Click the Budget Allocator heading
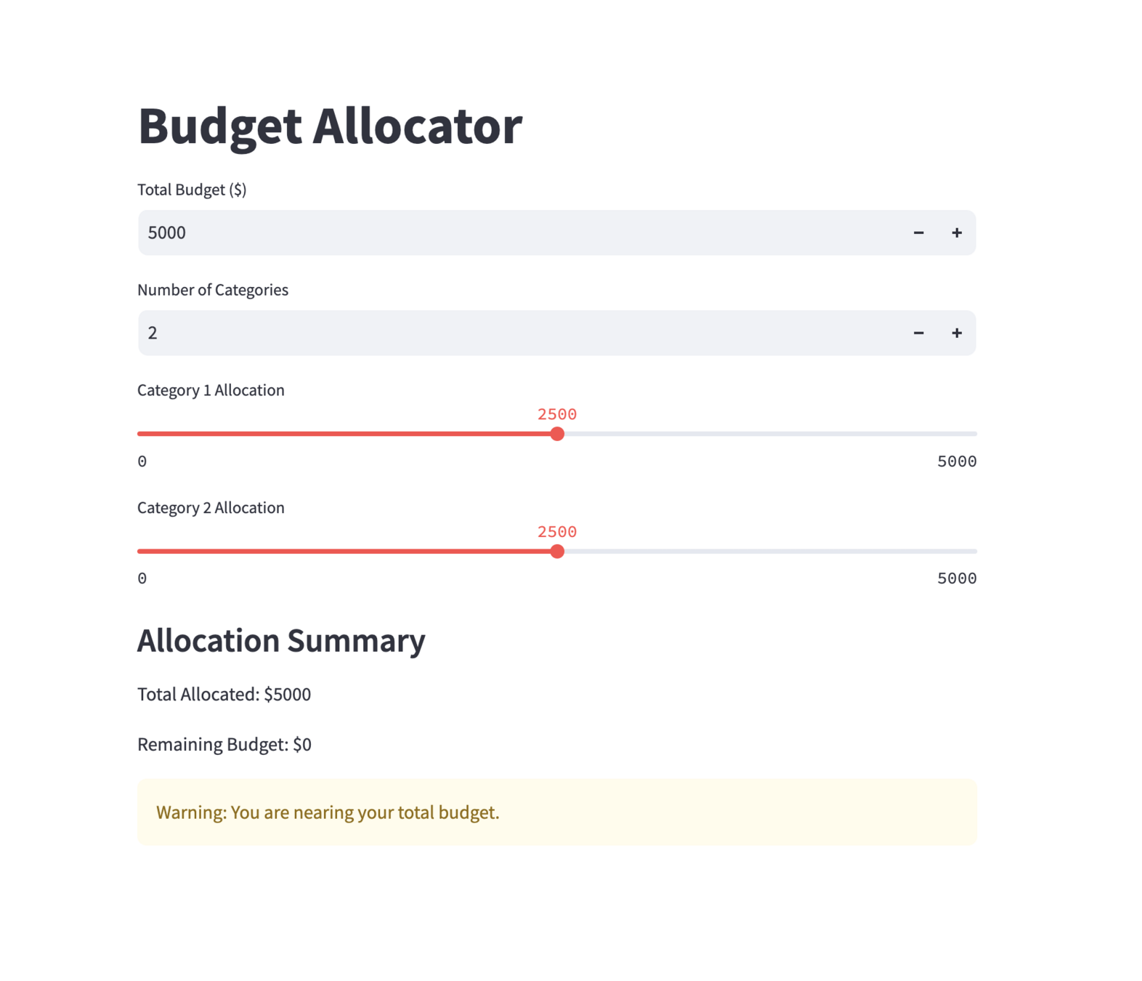1142x981 pixels. point(330,126)
